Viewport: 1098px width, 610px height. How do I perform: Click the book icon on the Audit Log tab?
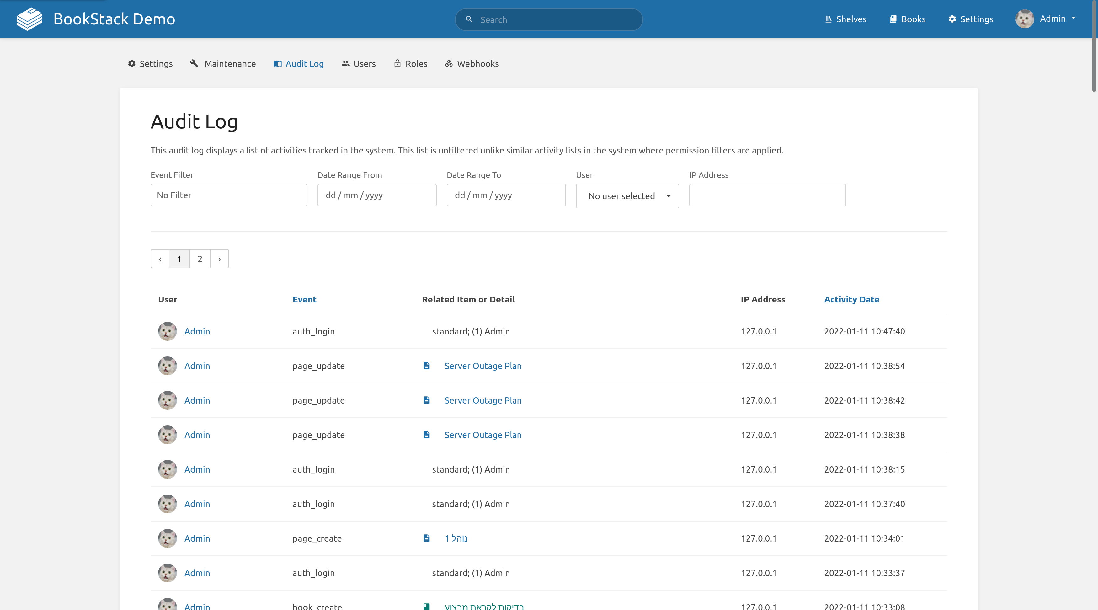pos(278,63)
